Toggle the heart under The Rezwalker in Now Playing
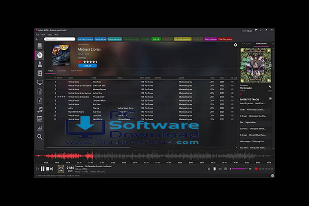 [241, 94]
